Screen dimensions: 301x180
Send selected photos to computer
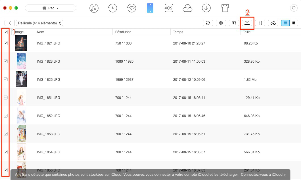coord(247,23)
